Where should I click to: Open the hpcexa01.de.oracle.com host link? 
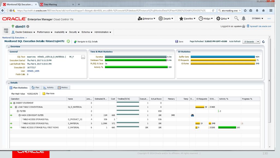click(x=260, y=26)
